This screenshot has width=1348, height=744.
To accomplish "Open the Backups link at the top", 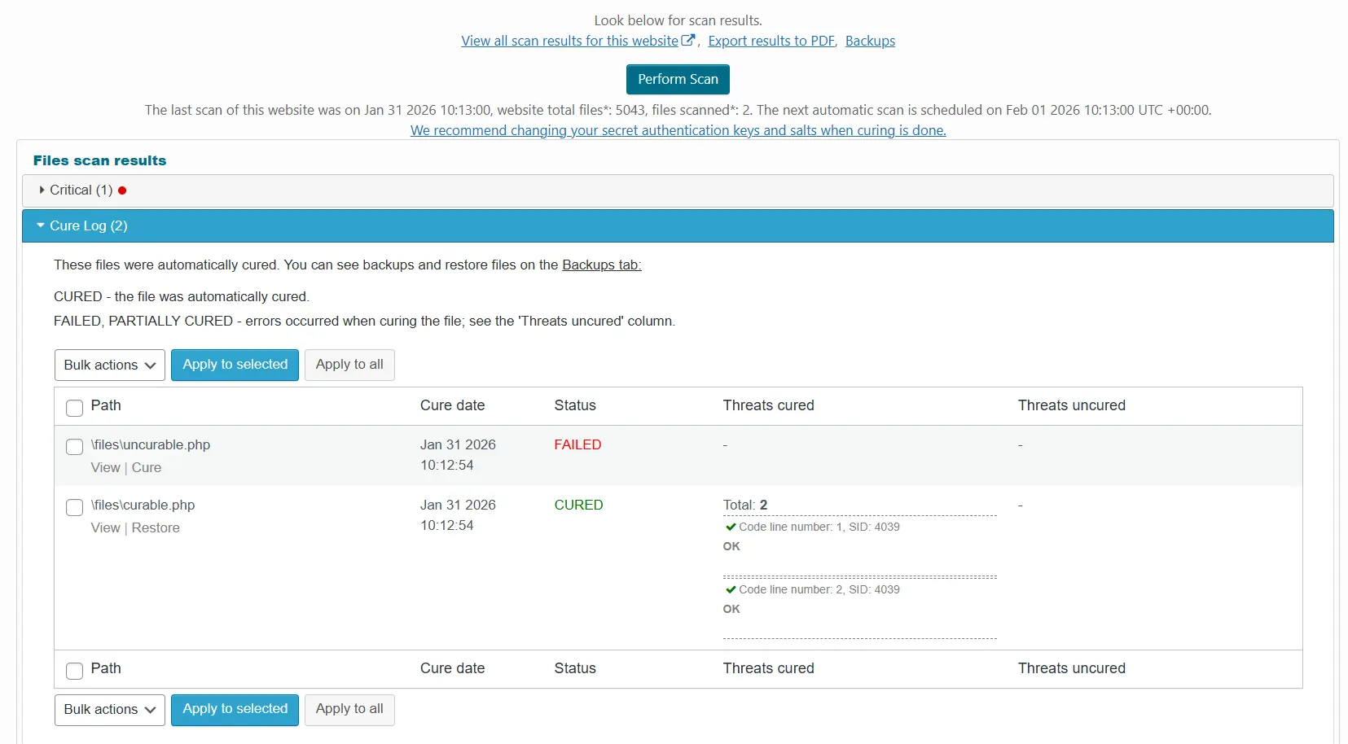I will [x=870, y=41].
